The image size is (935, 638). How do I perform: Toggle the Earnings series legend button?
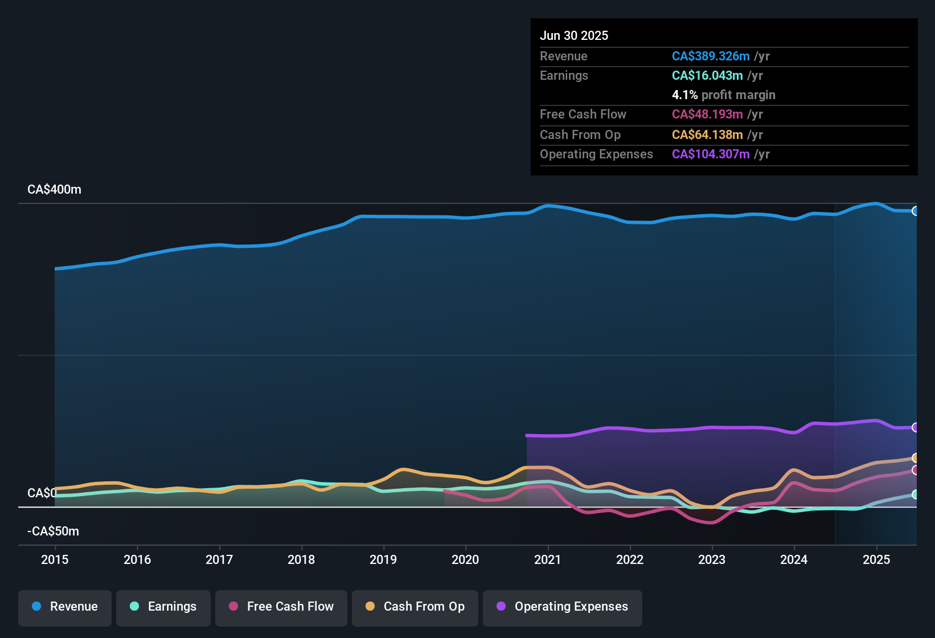point(163,608)
